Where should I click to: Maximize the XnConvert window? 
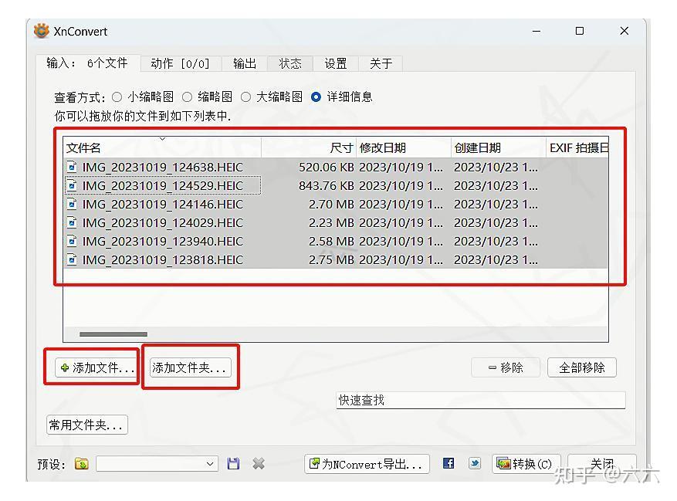[x=580, y=31]
